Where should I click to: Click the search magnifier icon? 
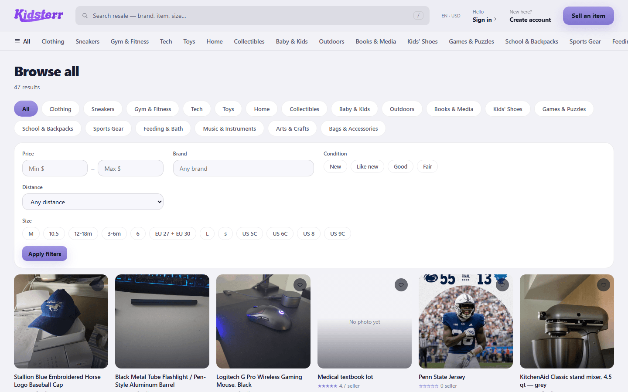coord(85,16)
